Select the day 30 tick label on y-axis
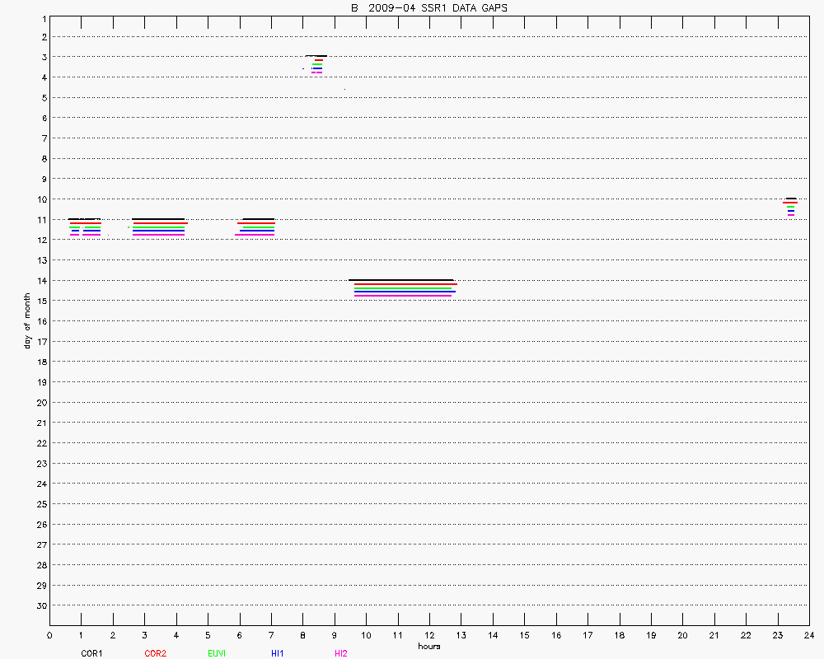 41,605
